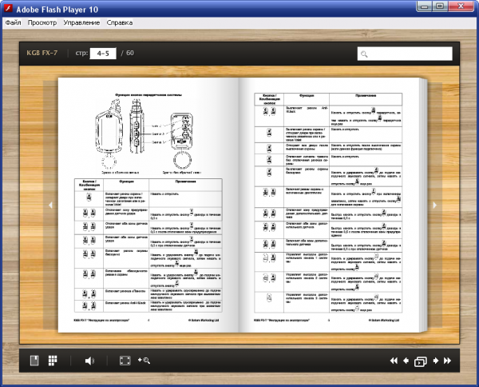Image resolution: width=479 pixels, height=387 pixels.
Task: Go to the previous page arrow in bottom bar
Action: [x=406, y=361]
